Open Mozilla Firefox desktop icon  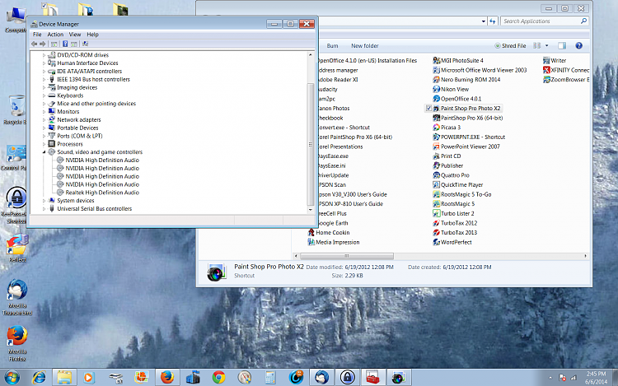click(x=17, y=343)
